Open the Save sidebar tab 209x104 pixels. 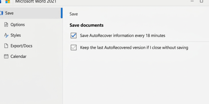(x=31, y=13)
